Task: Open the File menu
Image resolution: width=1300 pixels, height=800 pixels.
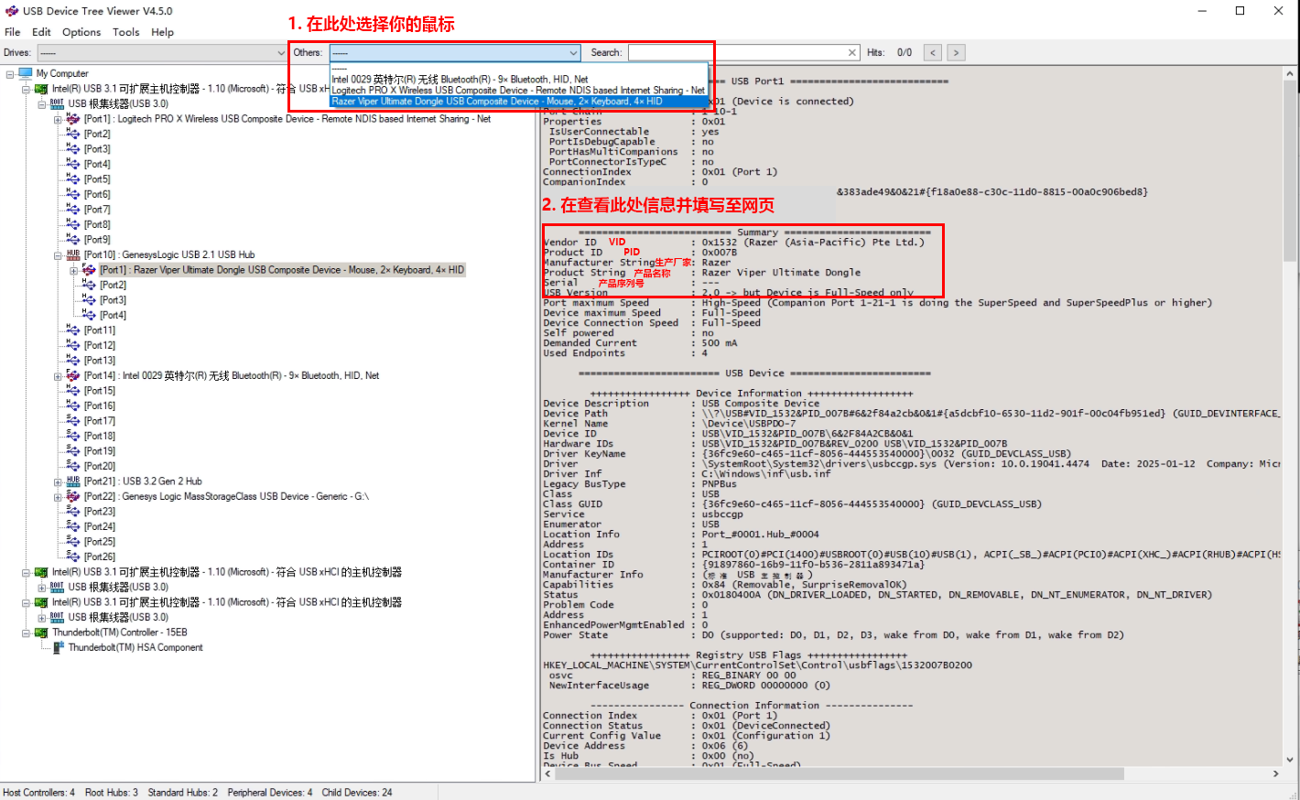Action: (13, 32)
